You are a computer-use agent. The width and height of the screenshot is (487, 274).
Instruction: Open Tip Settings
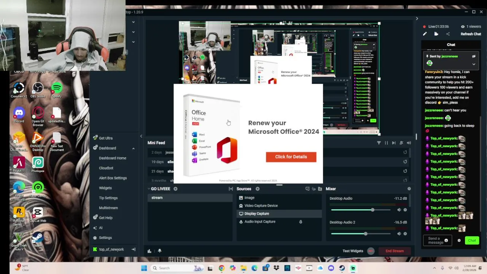pos(108,198)
